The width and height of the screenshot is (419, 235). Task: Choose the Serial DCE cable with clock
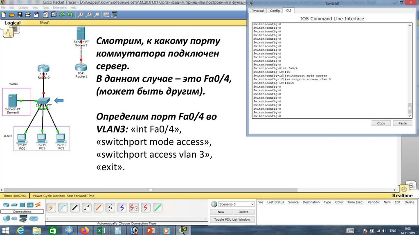point(134,208)
